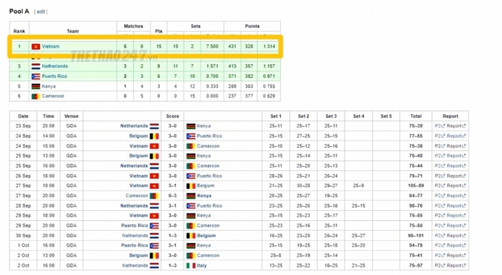Click the Kenya flag in the rank 5 row

[36, 86]
